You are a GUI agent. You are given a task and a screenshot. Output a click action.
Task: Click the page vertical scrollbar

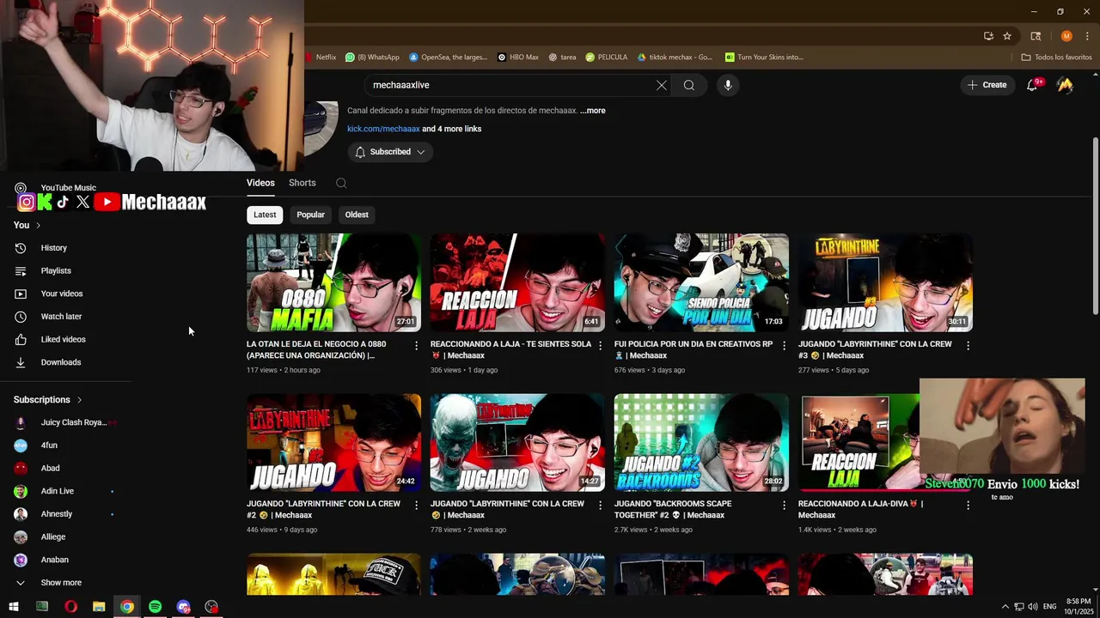coord(1095,226)
